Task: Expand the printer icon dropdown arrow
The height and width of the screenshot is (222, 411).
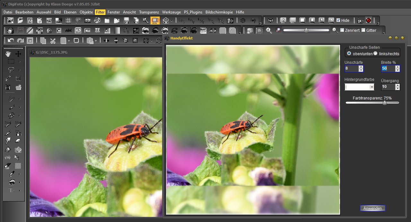Action: [171, 21]
